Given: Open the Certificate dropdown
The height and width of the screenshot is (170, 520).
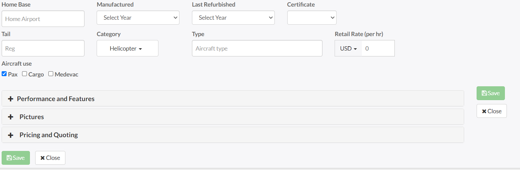Looking at the screenshot, I should (312, 18).
